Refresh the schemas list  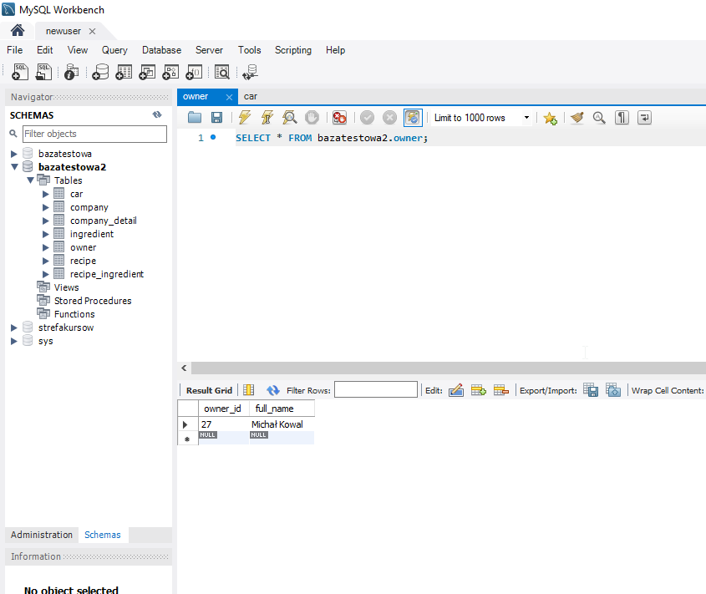(x=157, y=114)
